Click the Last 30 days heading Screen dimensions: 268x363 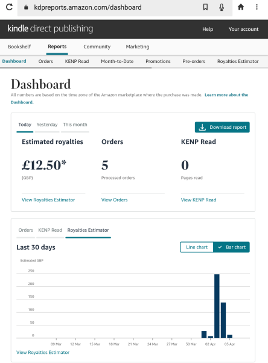point(36,247)
